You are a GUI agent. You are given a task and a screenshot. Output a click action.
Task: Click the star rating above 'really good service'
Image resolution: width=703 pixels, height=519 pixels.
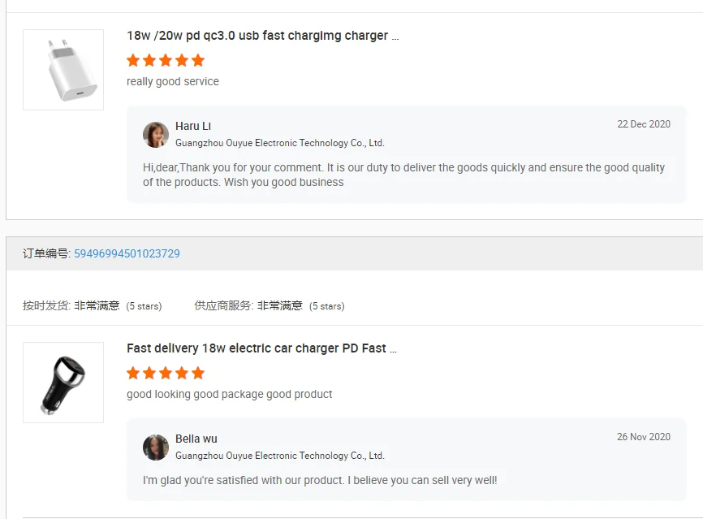pyautogui.click(x=166, y=60)
